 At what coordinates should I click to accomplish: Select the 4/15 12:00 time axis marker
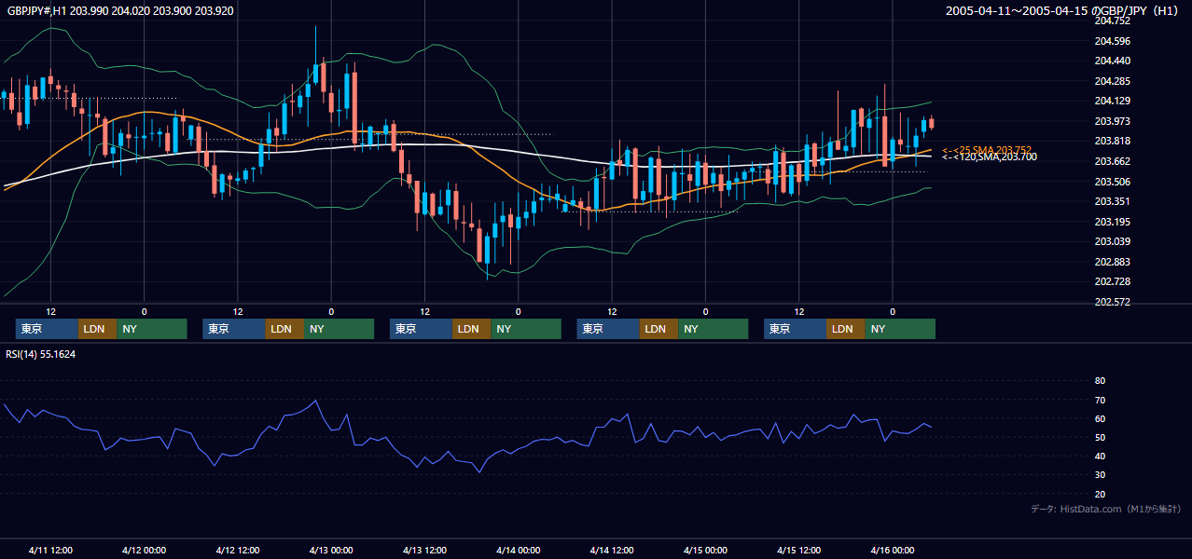(x=799, y=550)
